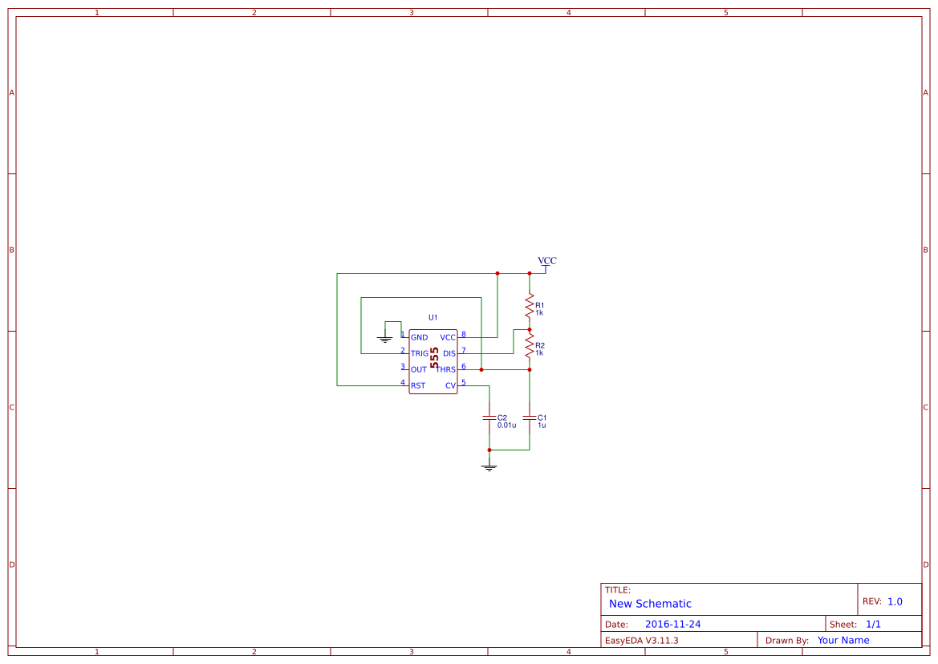Select the 0.01u value of C2
The height and width of the screenshot is (664, 938).
click(506, 425)
